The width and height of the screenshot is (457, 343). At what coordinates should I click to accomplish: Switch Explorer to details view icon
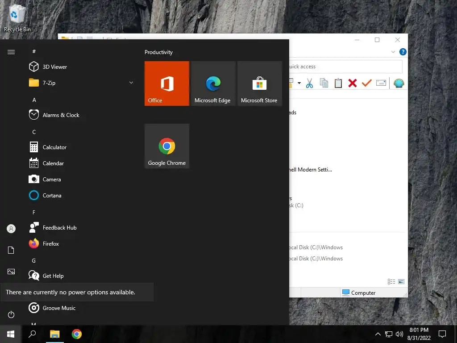pos(391,281)
